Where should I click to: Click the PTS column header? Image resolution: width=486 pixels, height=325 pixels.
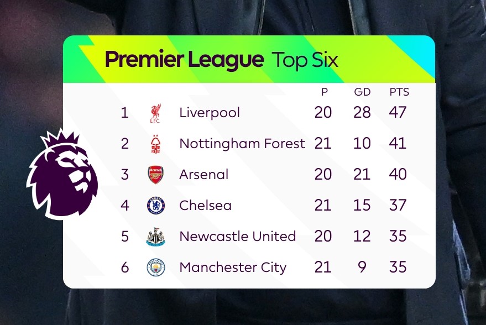tap(399, 92)
